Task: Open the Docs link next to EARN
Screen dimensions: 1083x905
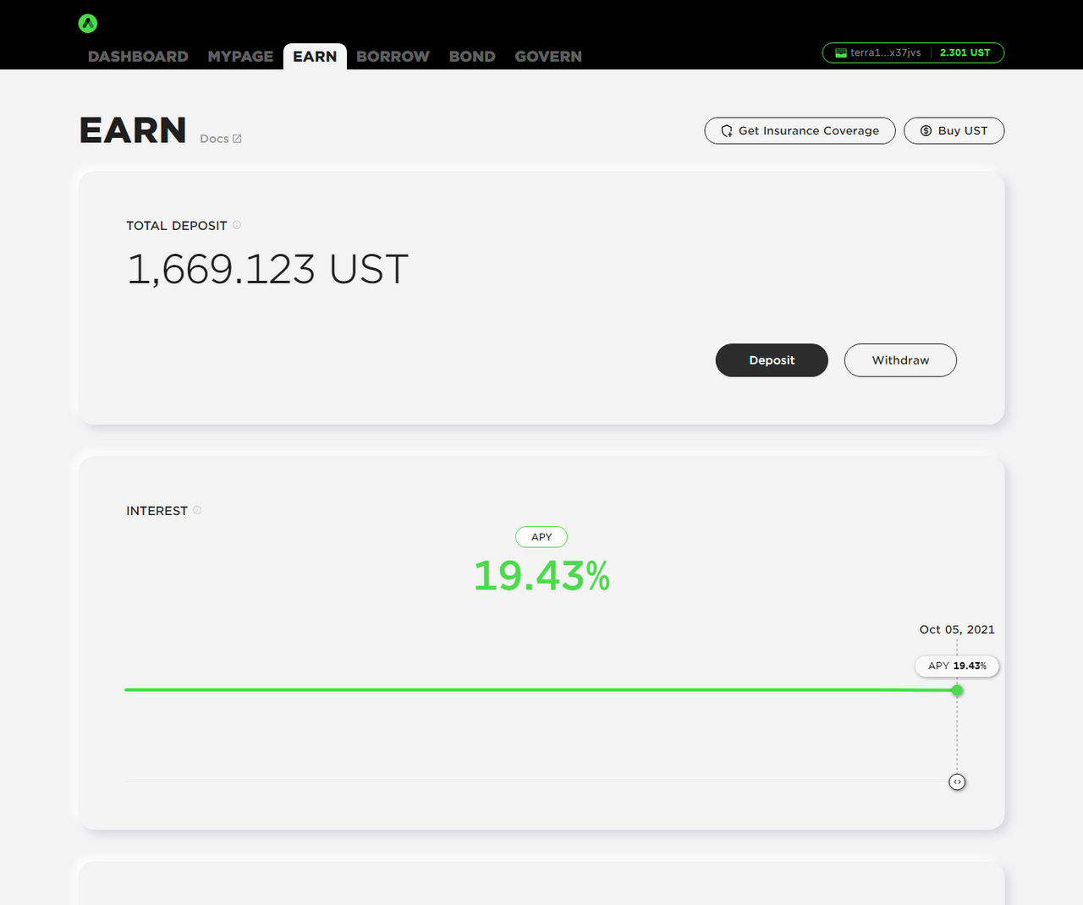Action: [x=221, y=139]
